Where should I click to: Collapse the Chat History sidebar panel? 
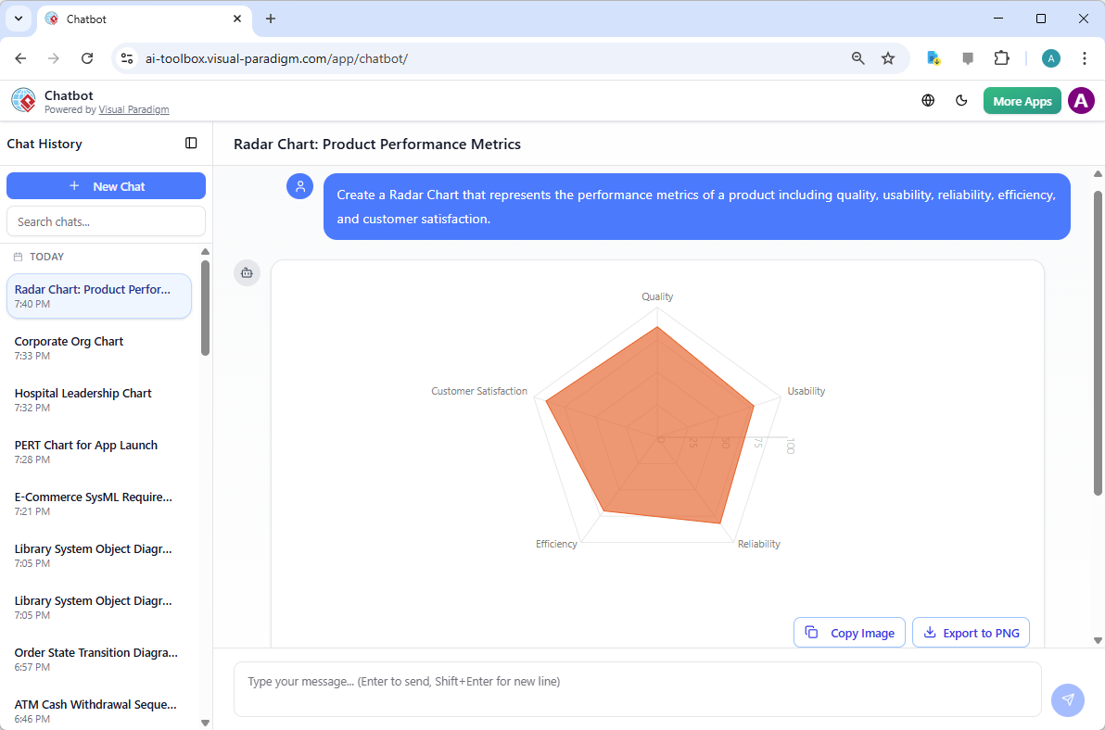click(191, 143)
